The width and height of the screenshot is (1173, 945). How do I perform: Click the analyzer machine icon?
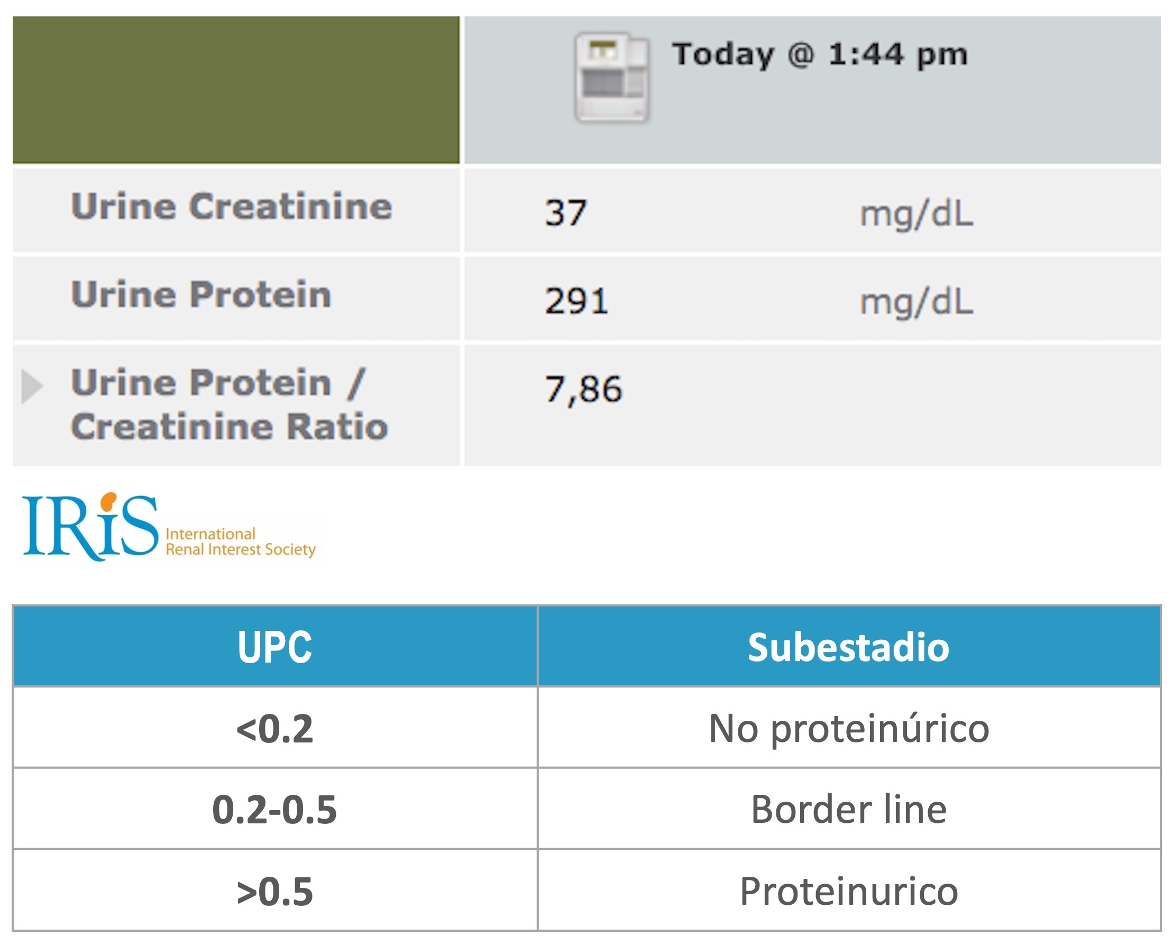point(612,77)
